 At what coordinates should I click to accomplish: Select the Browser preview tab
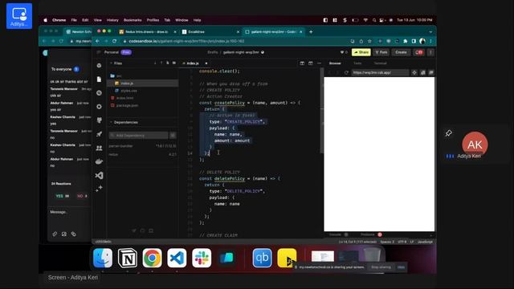pos(335,63)
